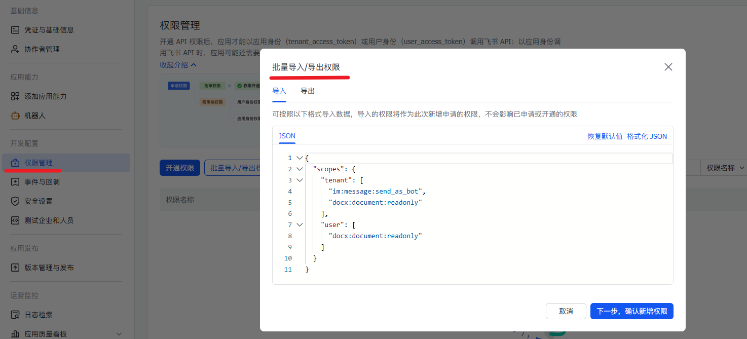Click line number 11 in JSON editor
747x339 pixels.
[288, 270]
